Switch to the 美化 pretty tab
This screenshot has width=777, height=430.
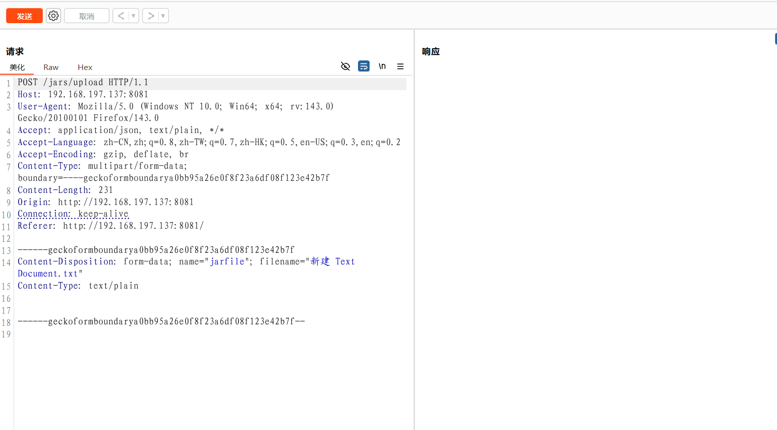[x=17, y=67]
